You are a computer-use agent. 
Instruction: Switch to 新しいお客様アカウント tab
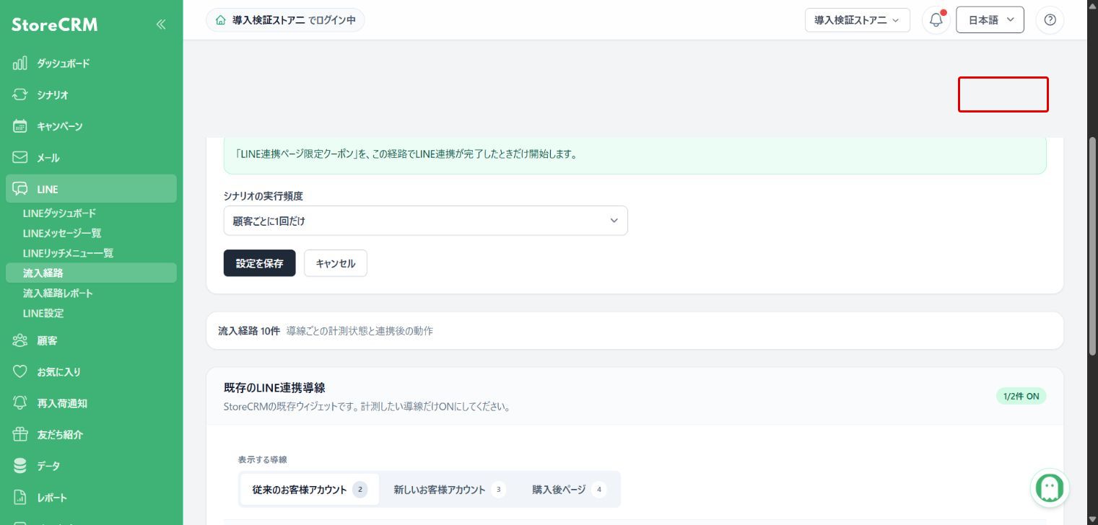(x=449, y=490)
